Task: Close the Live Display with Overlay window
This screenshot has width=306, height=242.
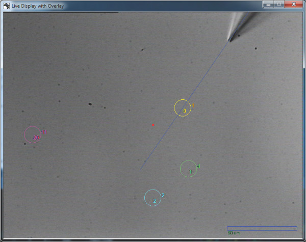Action: [x=294, y=4]
